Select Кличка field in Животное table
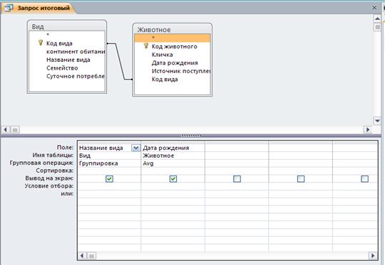 162,55
